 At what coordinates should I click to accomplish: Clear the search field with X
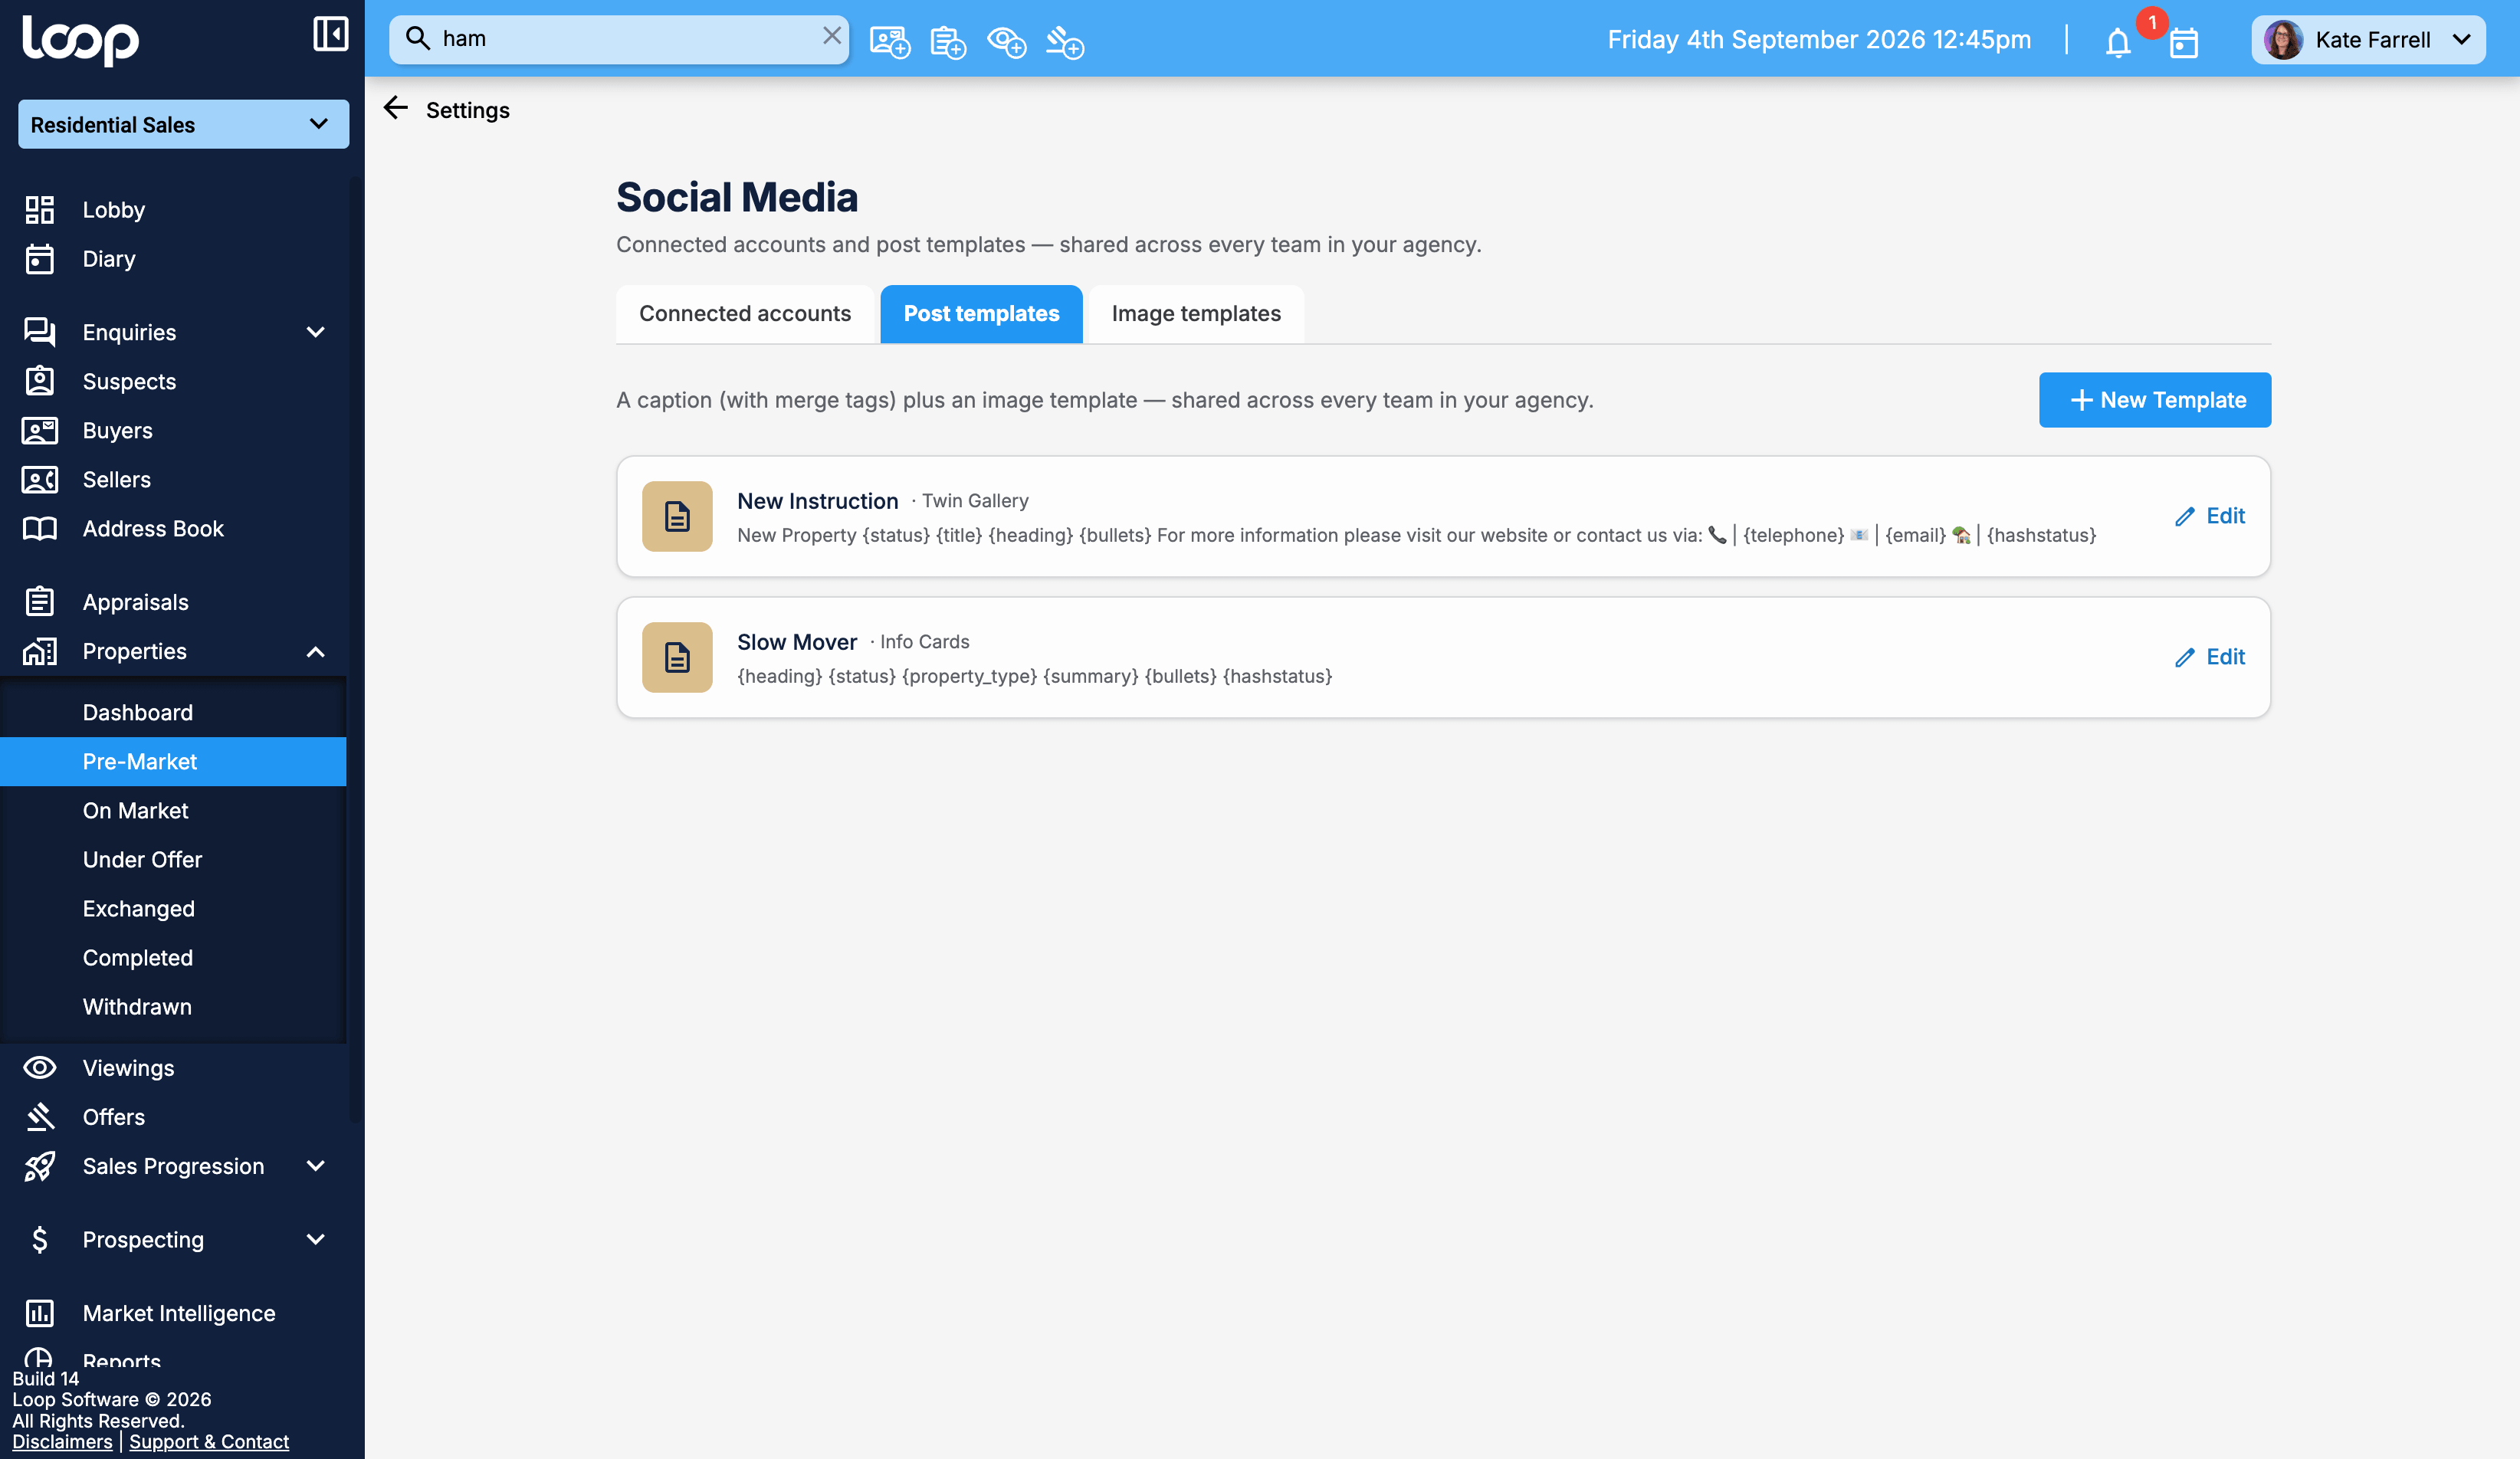831,36
